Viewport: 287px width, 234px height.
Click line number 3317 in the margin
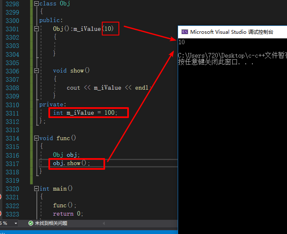(12, 164)
